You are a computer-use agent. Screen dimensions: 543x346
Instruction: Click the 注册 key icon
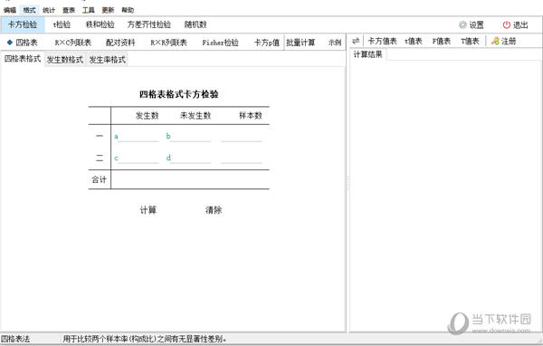pyautogui.click(x=495, y=41)
